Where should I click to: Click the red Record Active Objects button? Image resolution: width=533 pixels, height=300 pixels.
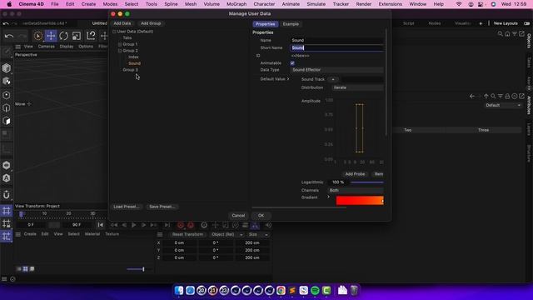(181, 225)
